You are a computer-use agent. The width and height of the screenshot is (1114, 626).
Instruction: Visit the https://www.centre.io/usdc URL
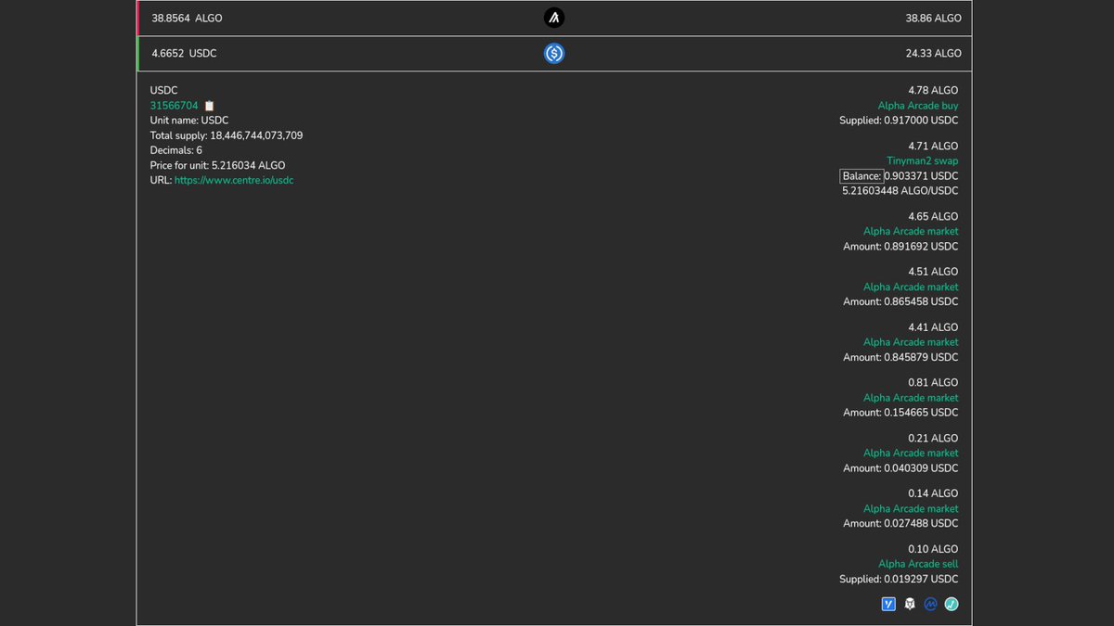pyautogui.click(x=234, y=180)
